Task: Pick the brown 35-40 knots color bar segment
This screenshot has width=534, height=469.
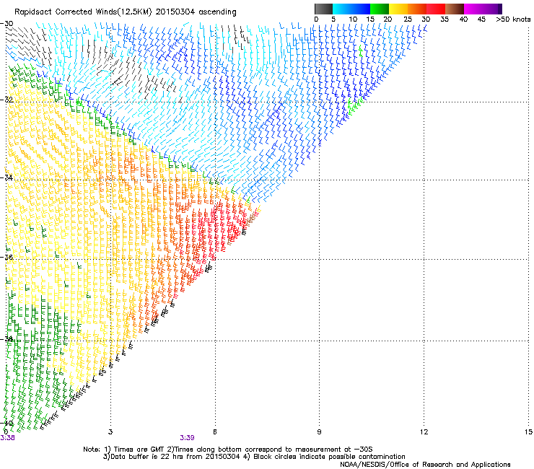Action: (x=455, y=9)
